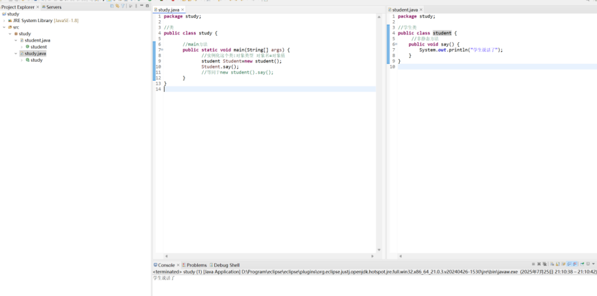Viewport: 597px width, 296px height.
Task: Expand JRE System Library node
Action: coord(4,21)
